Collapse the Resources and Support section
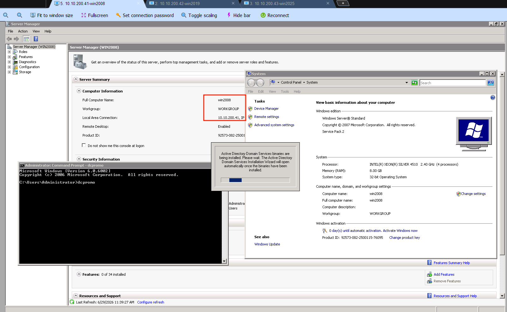The height and width of the screenshot is (312, 507). pos(76,296)
